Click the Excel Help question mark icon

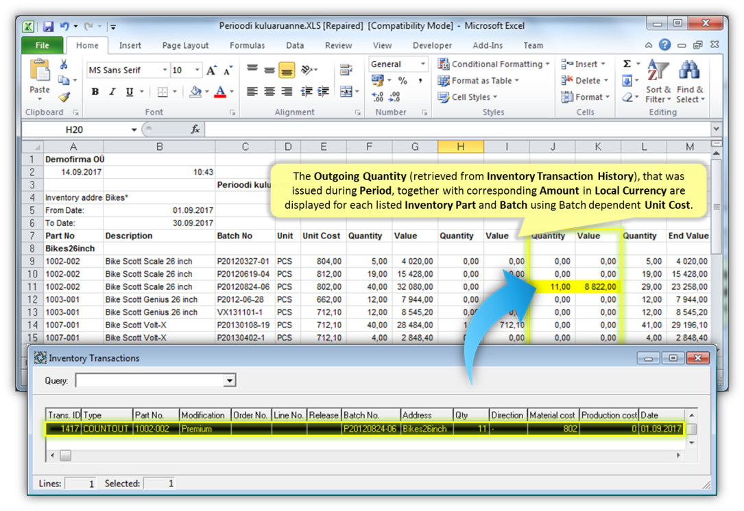[x=664, y=45]
